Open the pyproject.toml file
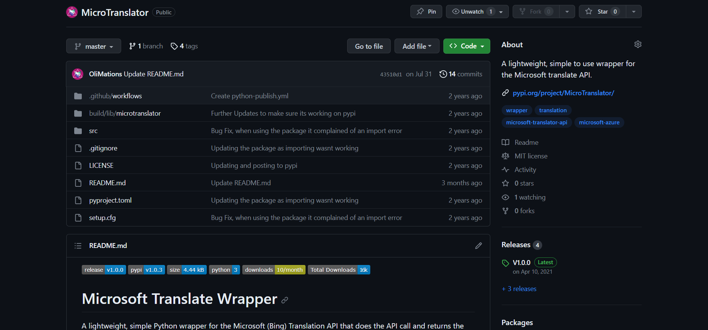This screenshot has height=330, width=708. click(110, 200)
